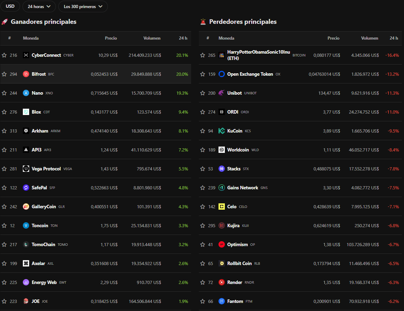Sort gainers by Volumen column header
404x311 pixels.
coord(152,38)
